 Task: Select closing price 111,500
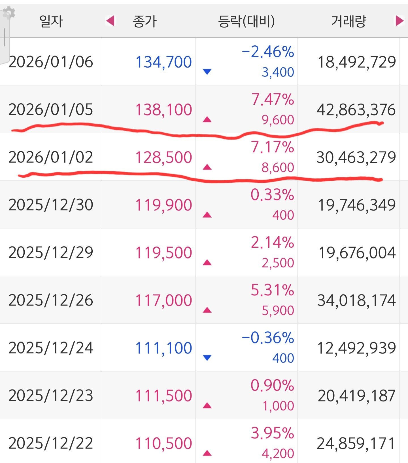(x=163, y=395)
